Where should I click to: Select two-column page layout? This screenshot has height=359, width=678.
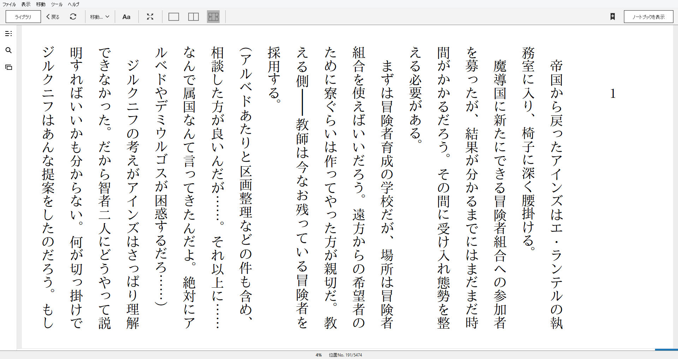[x=194, y=17]
